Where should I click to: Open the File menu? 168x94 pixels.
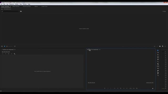click(1, 4)
